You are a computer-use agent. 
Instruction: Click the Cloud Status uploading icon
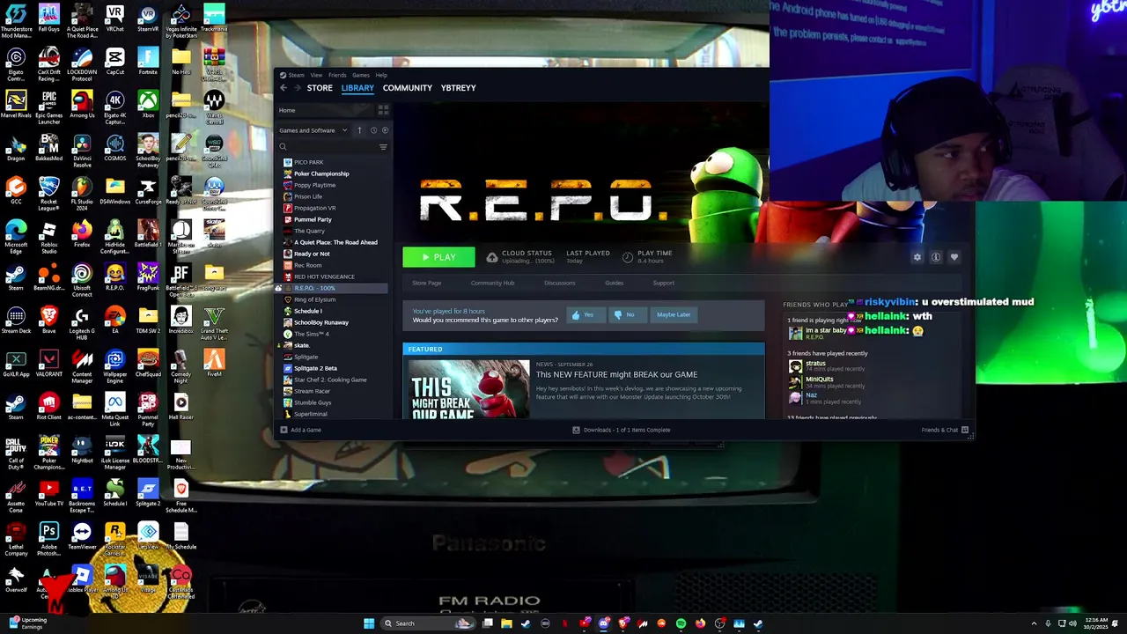click(x=492, y=257)
